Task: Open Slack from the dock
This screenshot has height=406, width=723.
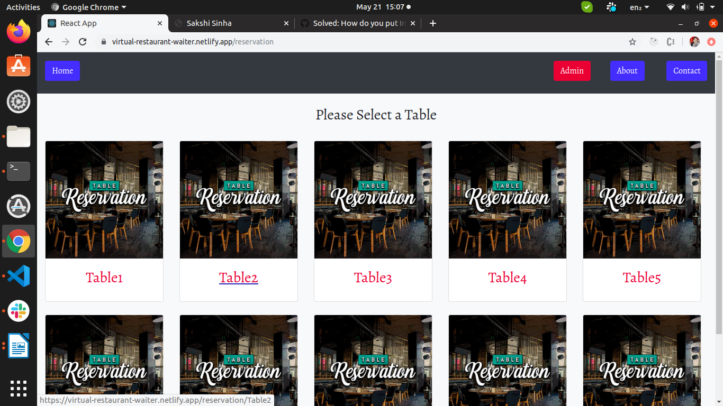Action: pos(19,311)
